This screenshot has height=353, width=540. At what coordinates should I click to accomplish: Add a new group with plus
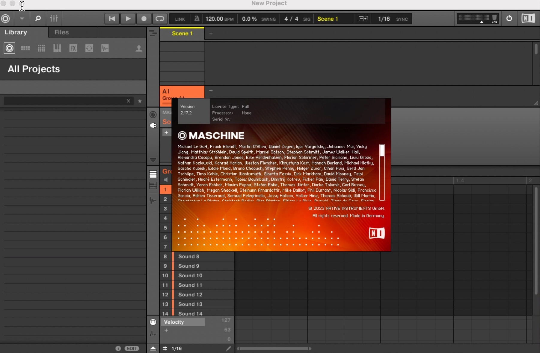tap(211, 90)
